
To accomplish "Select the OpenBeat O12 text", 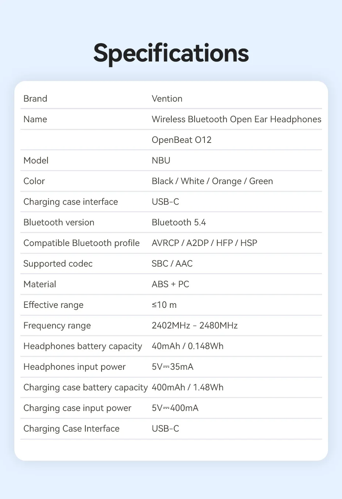I will click(x=181, y=140).
